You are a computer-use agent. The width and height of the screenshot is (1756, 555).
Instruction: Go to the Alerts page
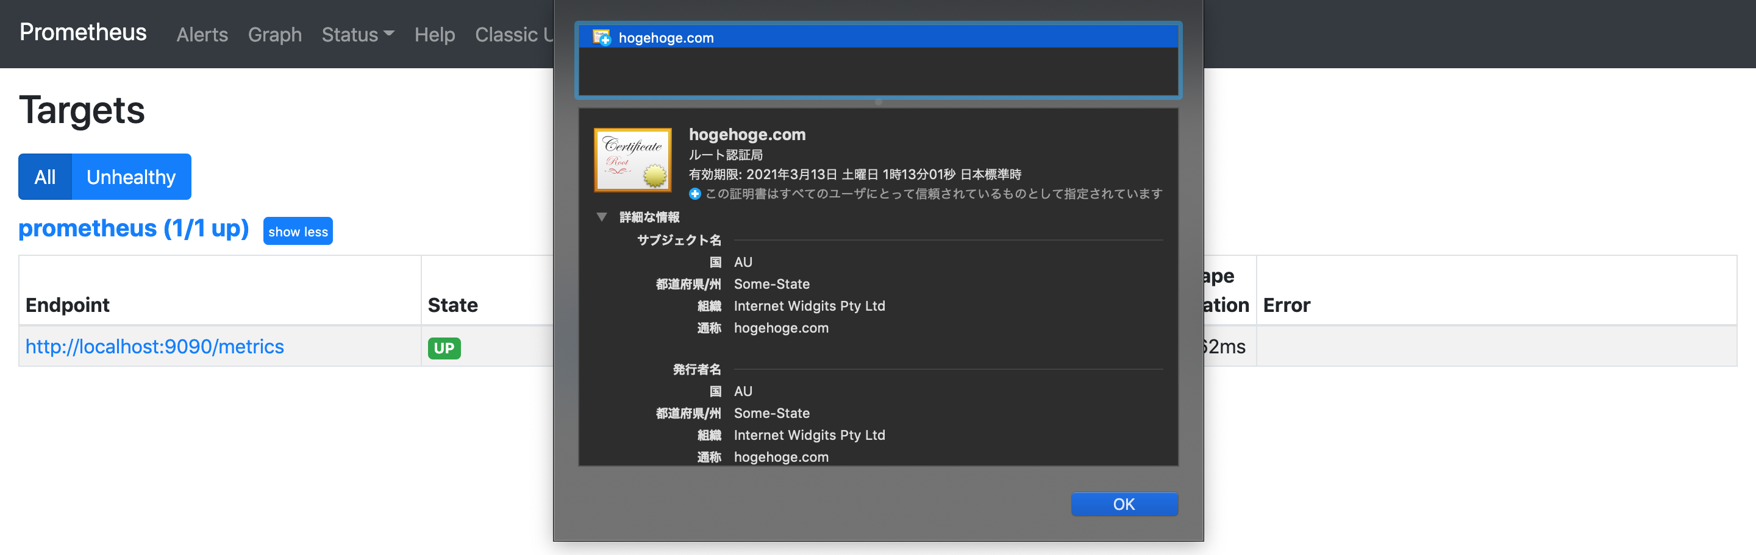[202, 35]
